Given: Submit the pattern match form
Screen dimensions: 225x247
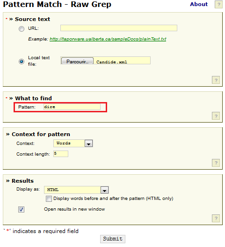Looking at the screenshot, I should point(113,239).
